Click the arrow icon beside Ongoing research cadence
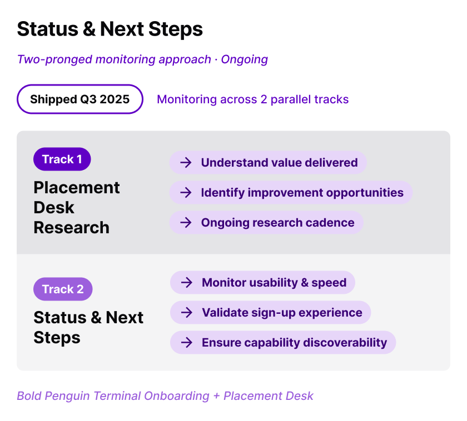Screen dimensions: 467x421 coord(186,223)
